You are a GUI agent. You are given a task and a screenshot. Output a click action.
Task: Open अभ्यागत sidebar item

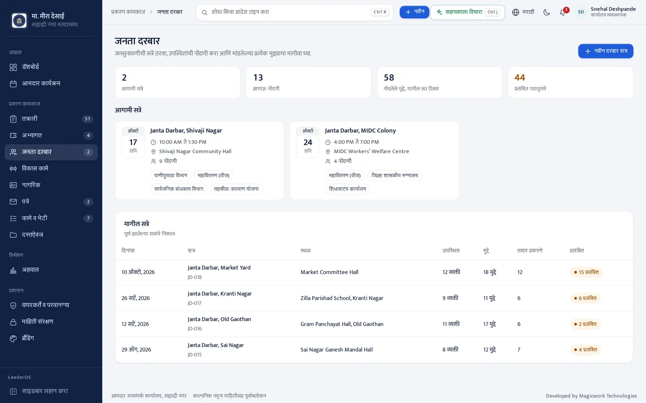pos(51,135)
